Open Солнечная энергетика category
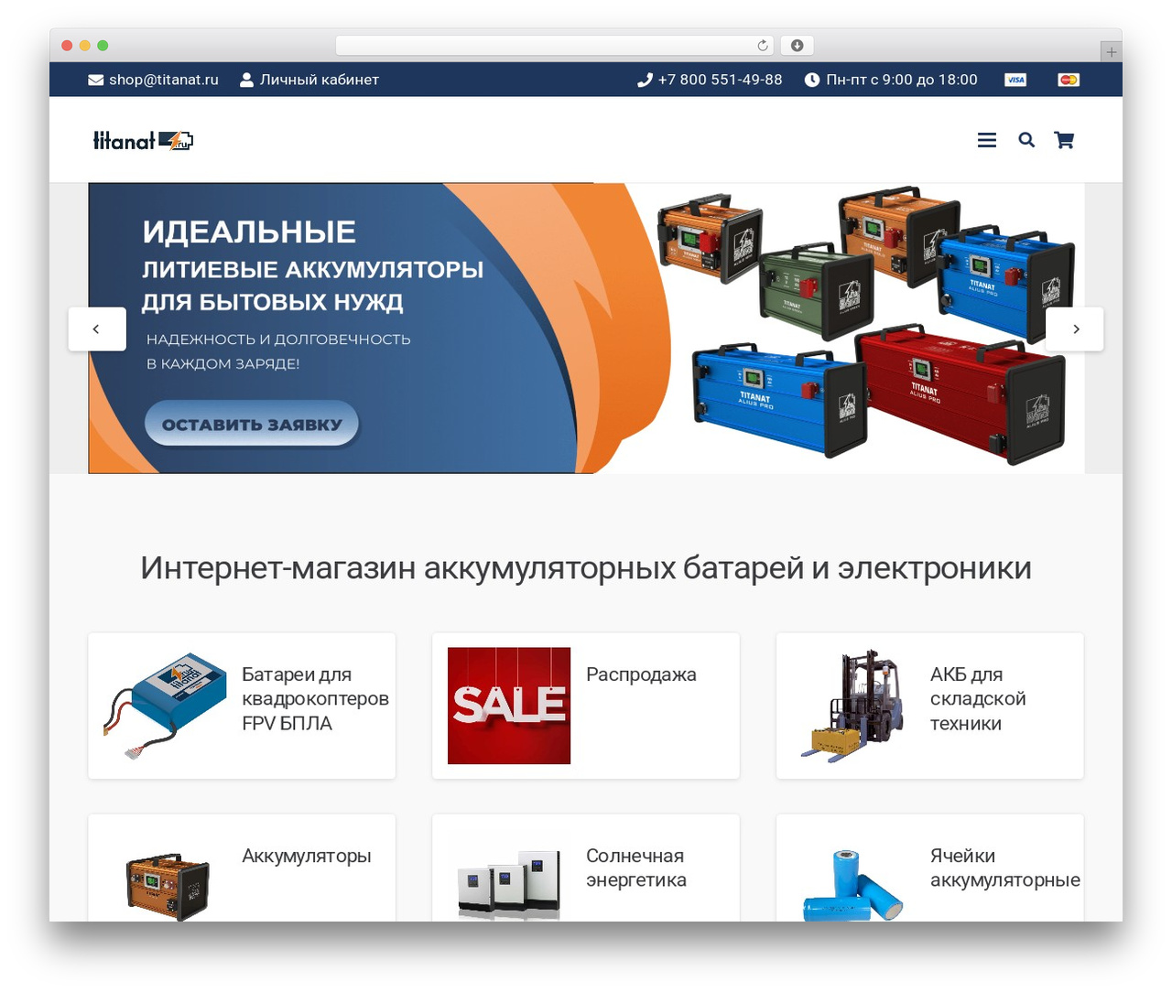This screenshot has width=1172, height=992. pos(586,868)
